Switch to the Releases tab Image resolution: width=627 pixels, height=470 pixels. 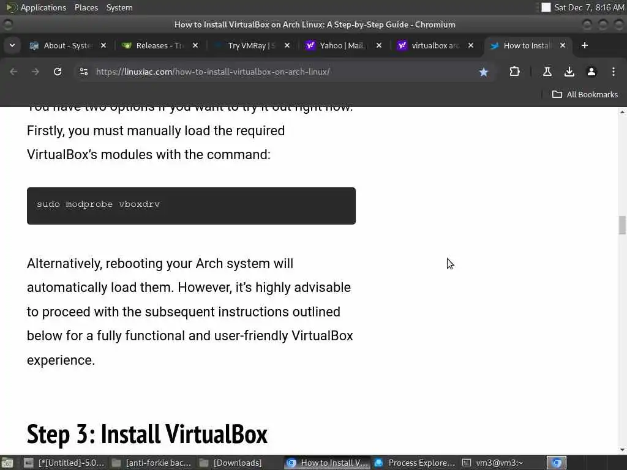[x=159, y=45]
